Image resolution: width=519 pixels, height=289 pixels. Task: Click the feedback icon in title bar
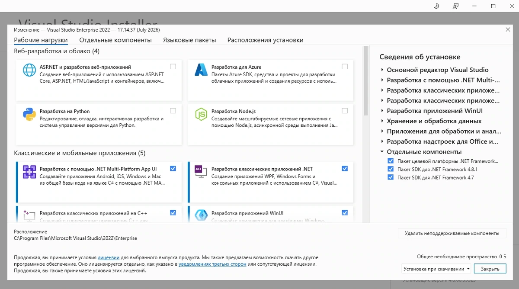455,6
